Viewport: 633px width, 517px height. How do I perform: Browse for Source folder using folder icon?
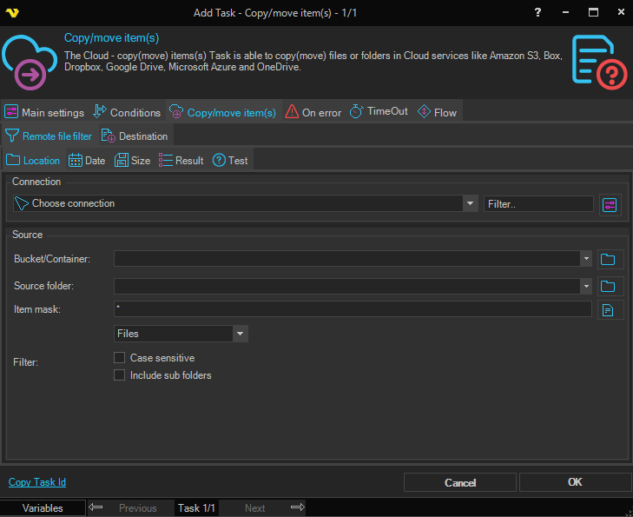(609, 287)
